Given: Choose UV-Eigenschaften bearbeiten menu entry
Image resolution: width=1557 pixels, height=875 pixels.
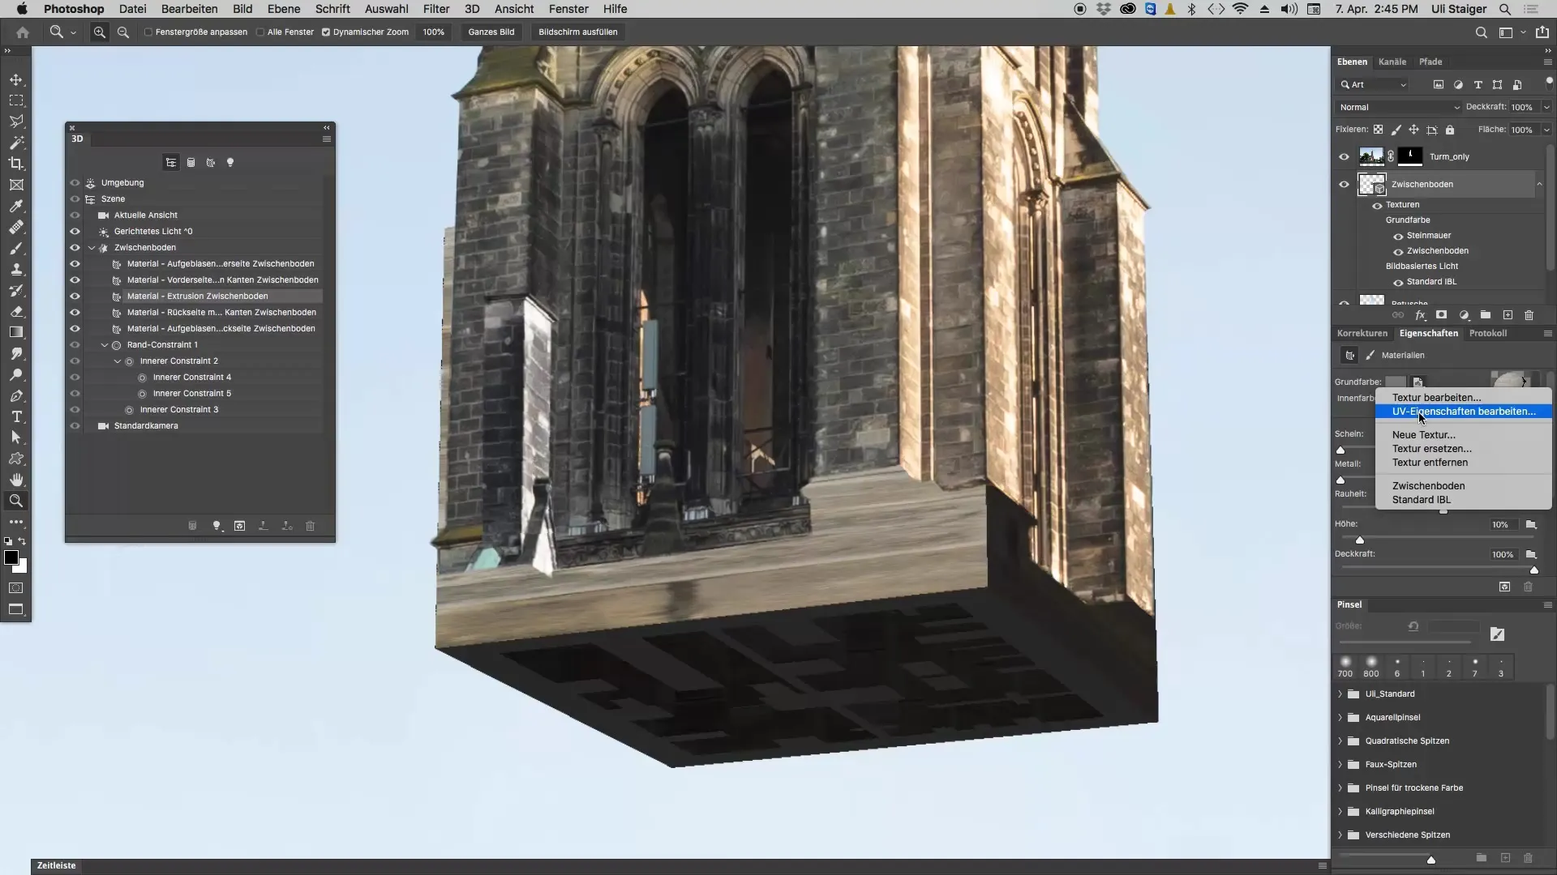Looking at the screenshot, I should pos(1464,412).
